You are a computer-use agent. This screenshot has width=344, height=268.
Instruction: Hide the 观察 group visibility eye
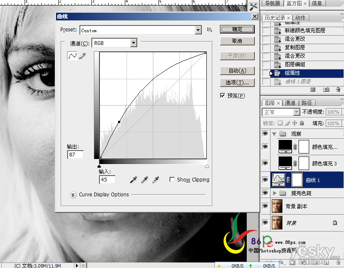[265, 134]
